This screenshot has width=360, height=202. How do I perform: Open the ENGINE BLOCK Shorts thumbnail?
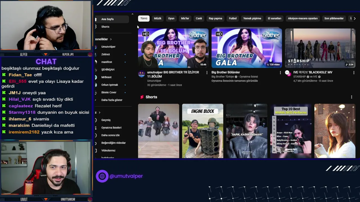(202, 131)
